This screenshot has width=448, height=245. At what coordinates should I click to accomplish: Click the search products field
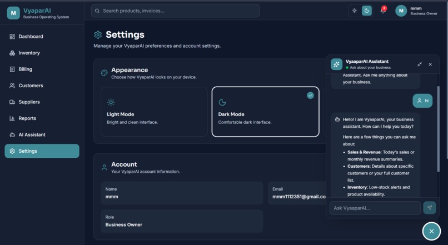(x=176, y=11)
